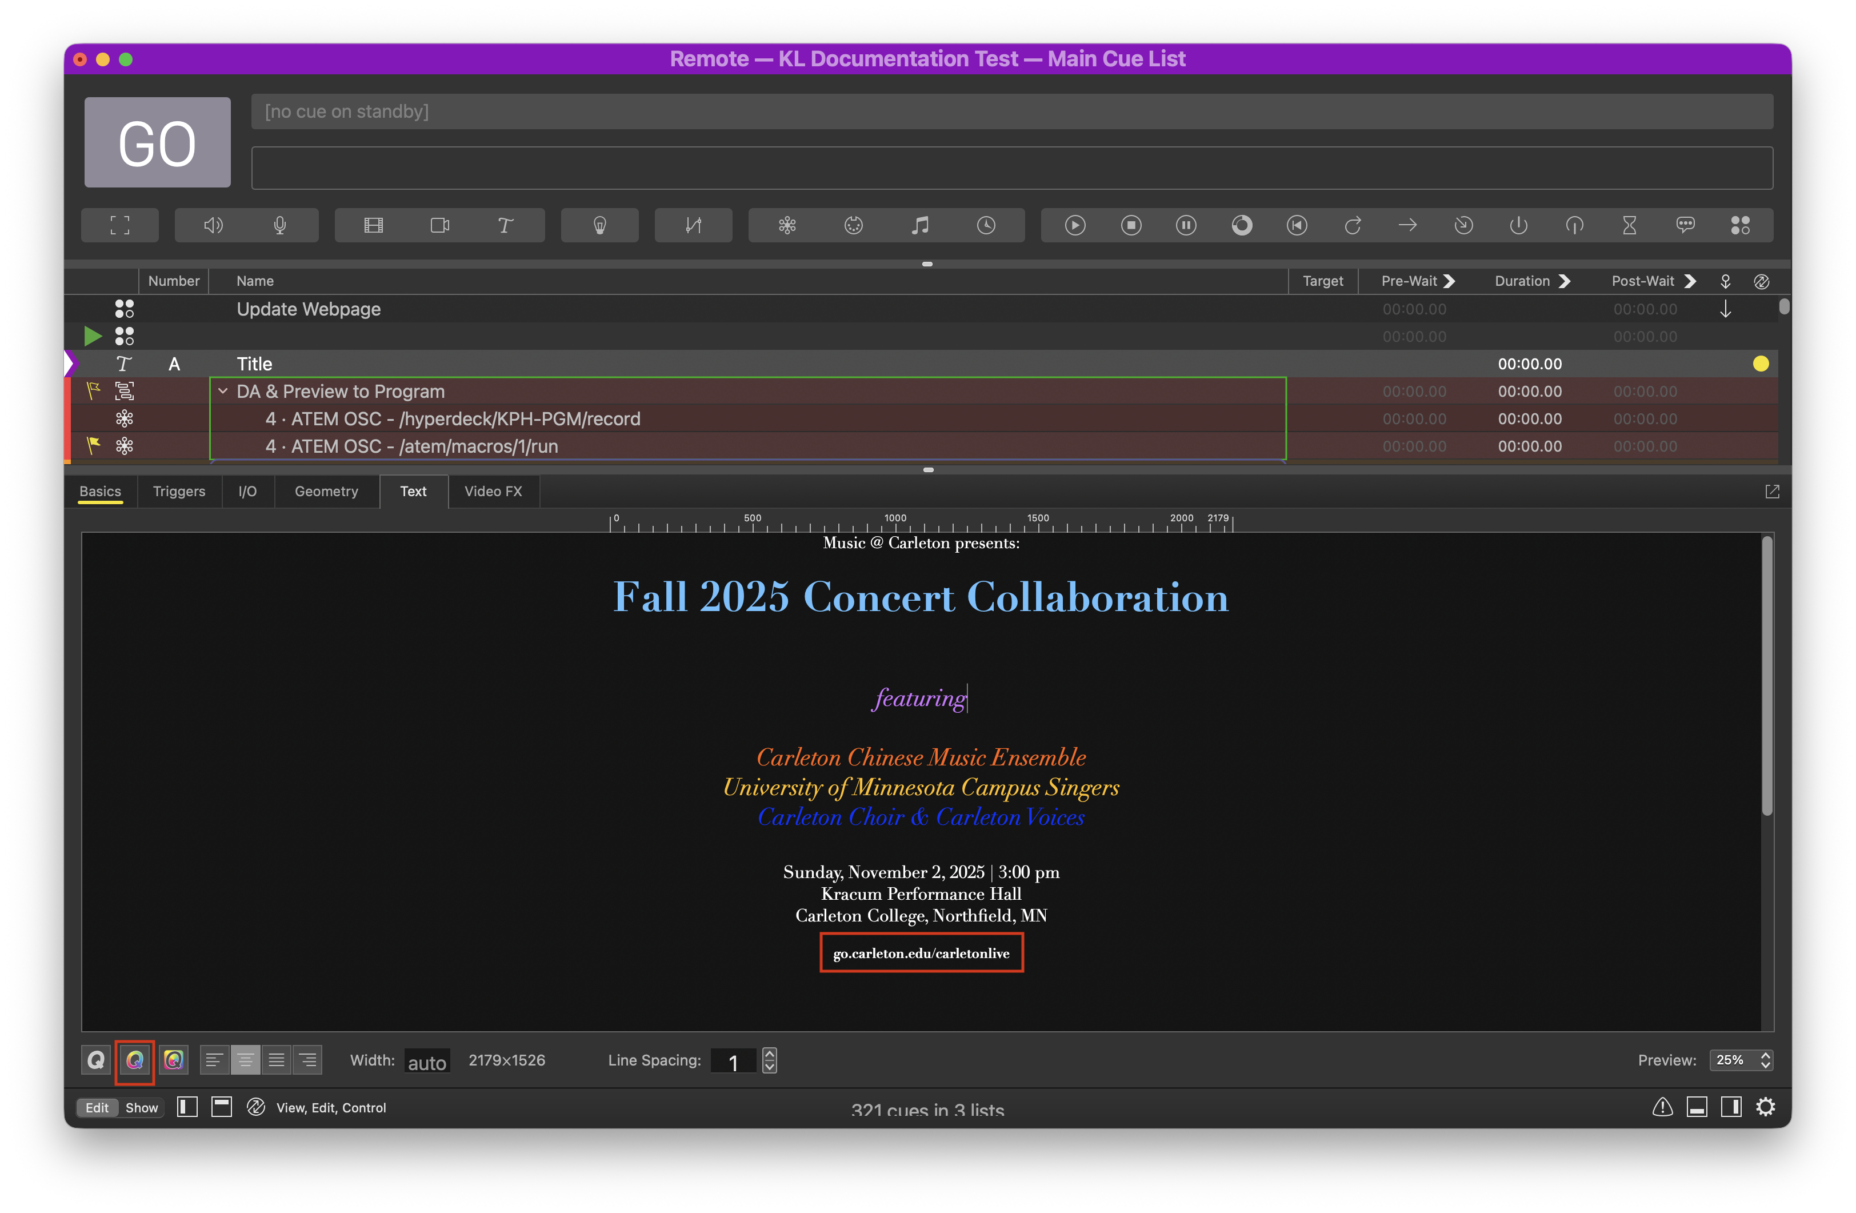
Task: Click the Start cue play icon
Action: pyautogui.click(x=1075, y=225)
